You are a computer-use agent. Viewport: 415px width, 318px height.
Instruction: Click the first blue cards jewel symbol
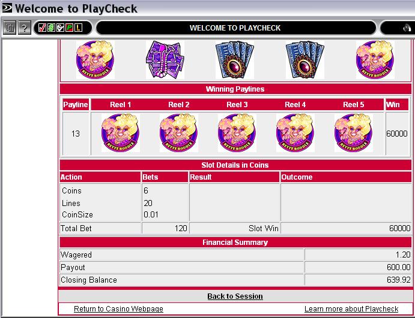[235, 60]
